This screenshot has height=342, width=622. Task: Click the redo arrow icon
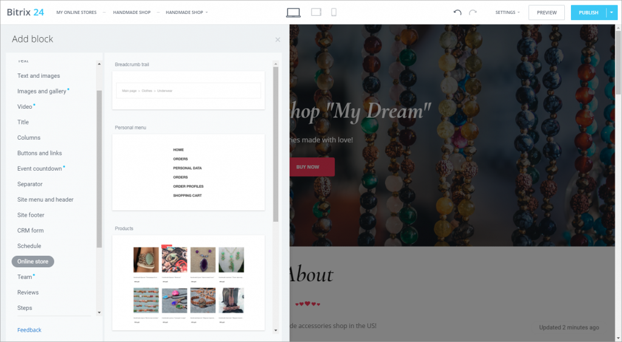pyautogui.click(x=473, y=12)
